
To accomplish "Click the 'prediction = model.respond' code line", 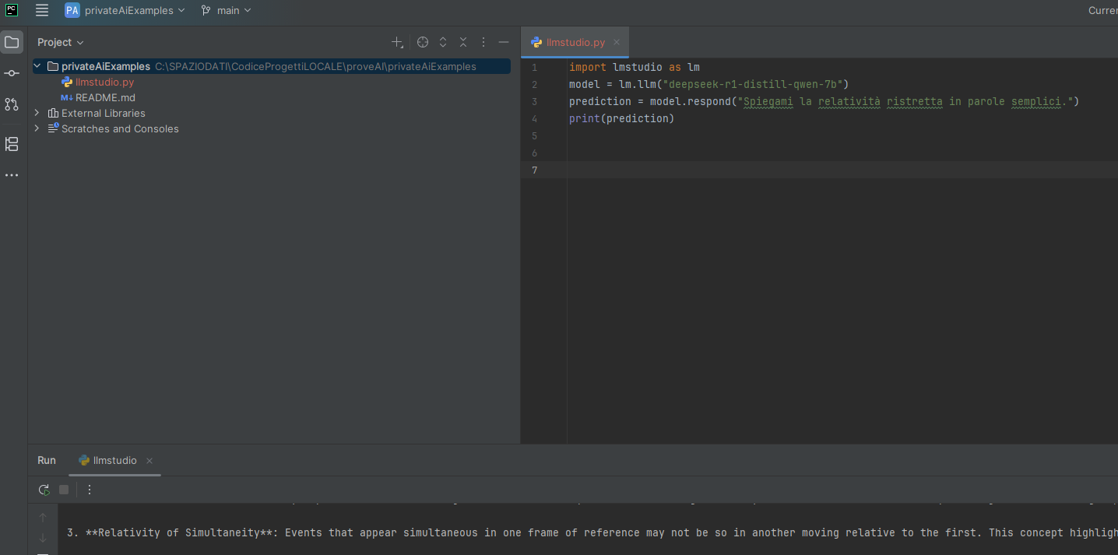I will coord(824,101).
